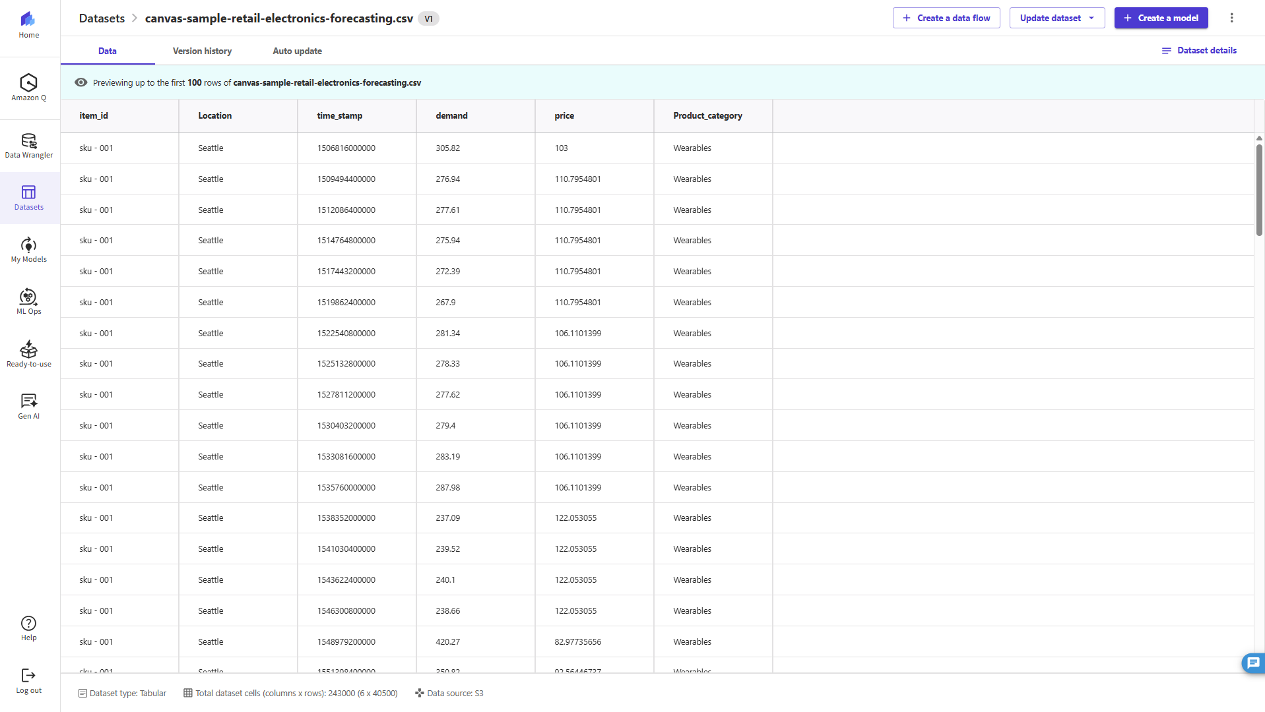Open the overflow actions menu
The image size is (1265, 712).
pyautogui.click(x=1231, y=18)
